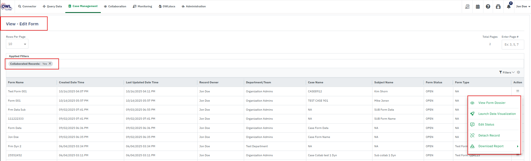Open the notifications bell

click(x=508, y=6)
